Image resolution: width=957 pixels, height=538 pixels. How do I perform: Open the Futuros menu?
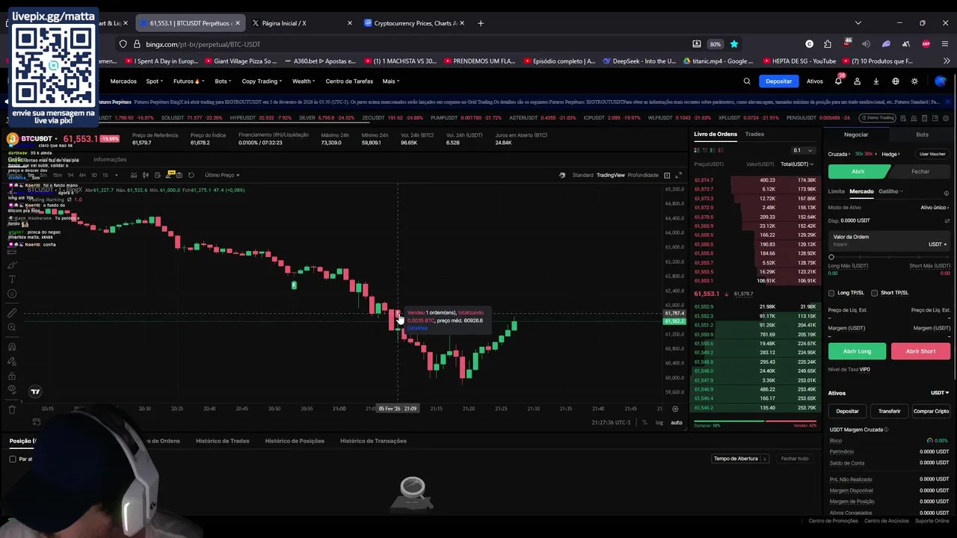click(x=187, y=81)
